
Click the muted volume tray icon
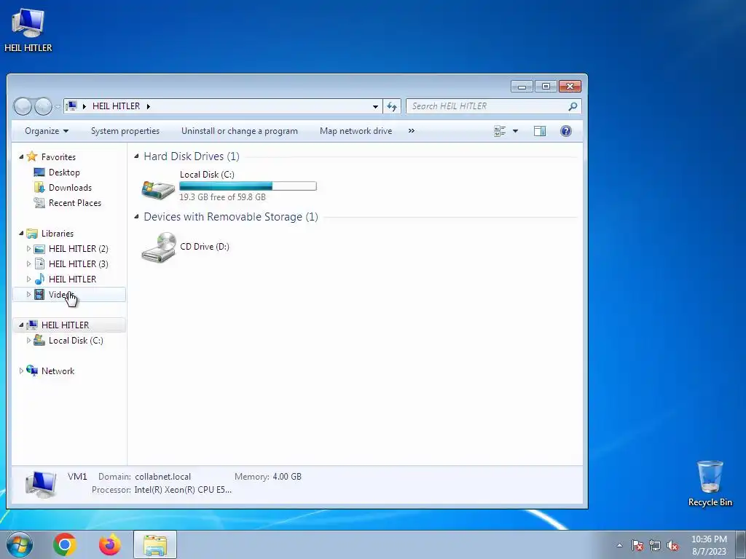tap(672, 545)
